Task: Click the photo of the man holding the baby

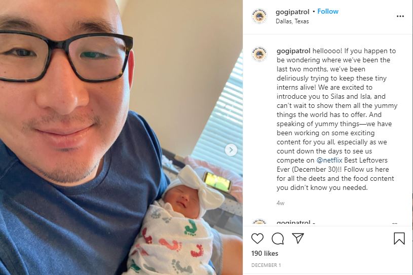Action: (121, 137)
